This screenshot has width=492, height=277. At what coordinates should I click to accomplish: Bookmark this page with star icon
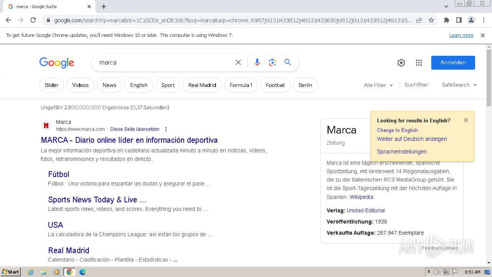431,20
